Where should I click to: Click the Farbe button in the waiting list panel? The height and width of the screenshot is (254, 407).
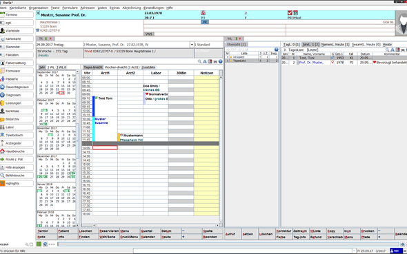tap(284, 237)
